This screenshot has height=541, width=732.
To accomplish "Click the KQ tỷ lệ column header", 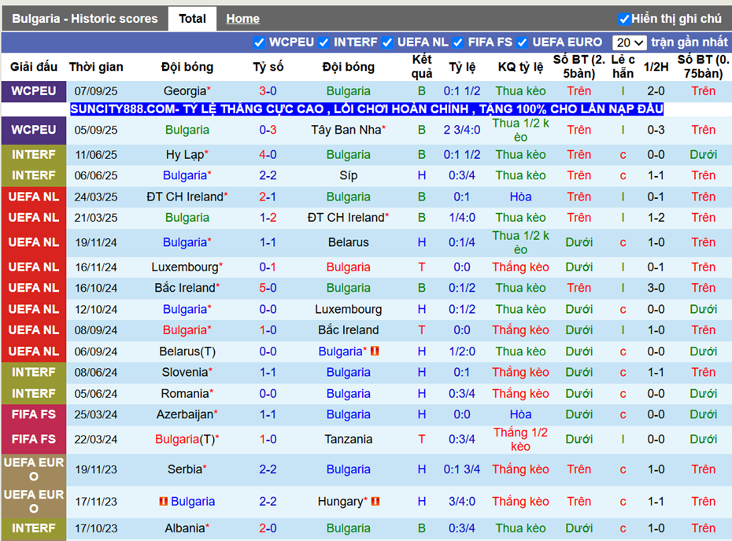I will tap(520, 67).
